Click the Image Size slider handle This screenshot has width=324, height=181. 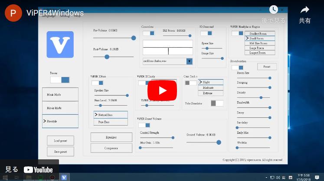click(222, 58)
